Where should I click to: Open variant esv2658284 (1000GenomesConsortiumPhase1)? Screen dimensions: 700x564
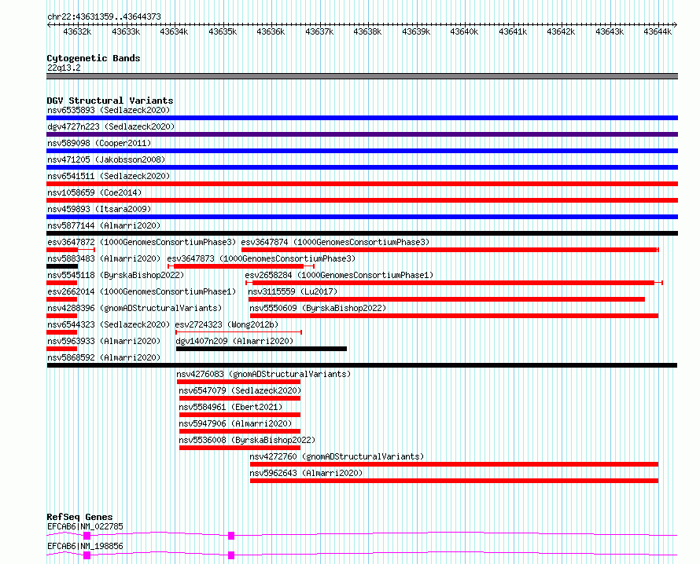coord(339,275)
